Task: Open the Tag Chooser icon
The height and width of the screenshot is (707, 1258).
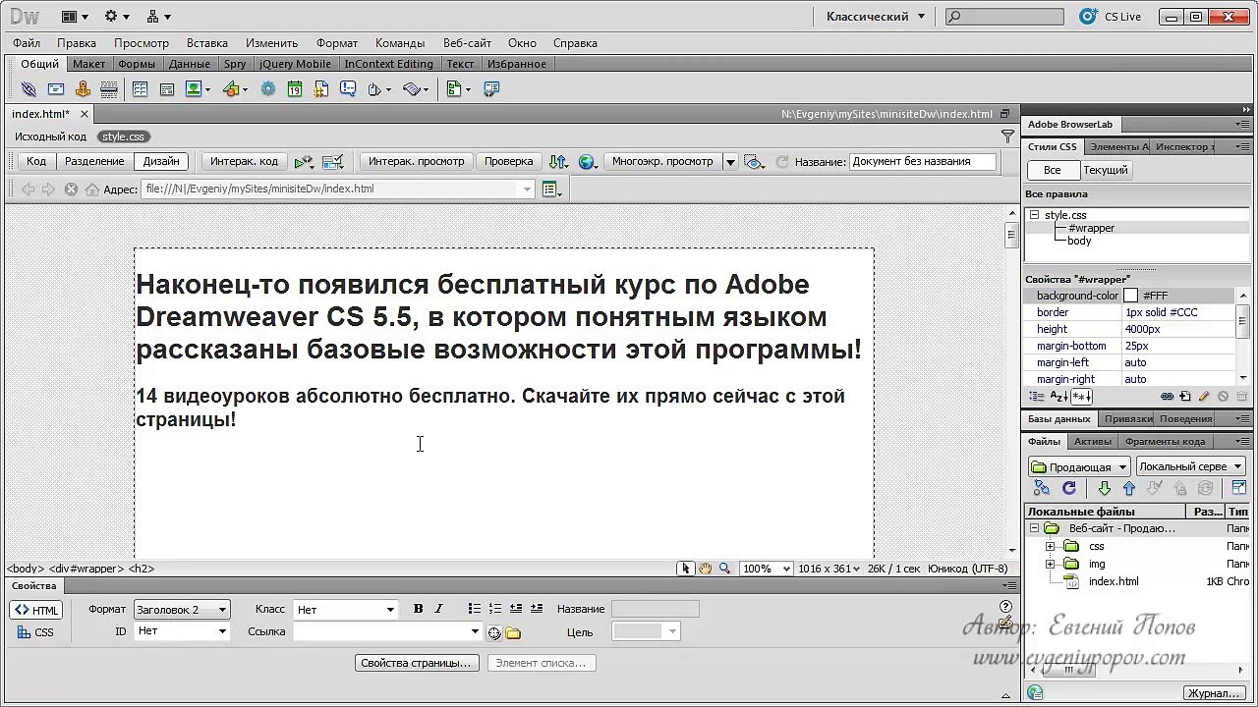Action: click(x=492, y=89)
